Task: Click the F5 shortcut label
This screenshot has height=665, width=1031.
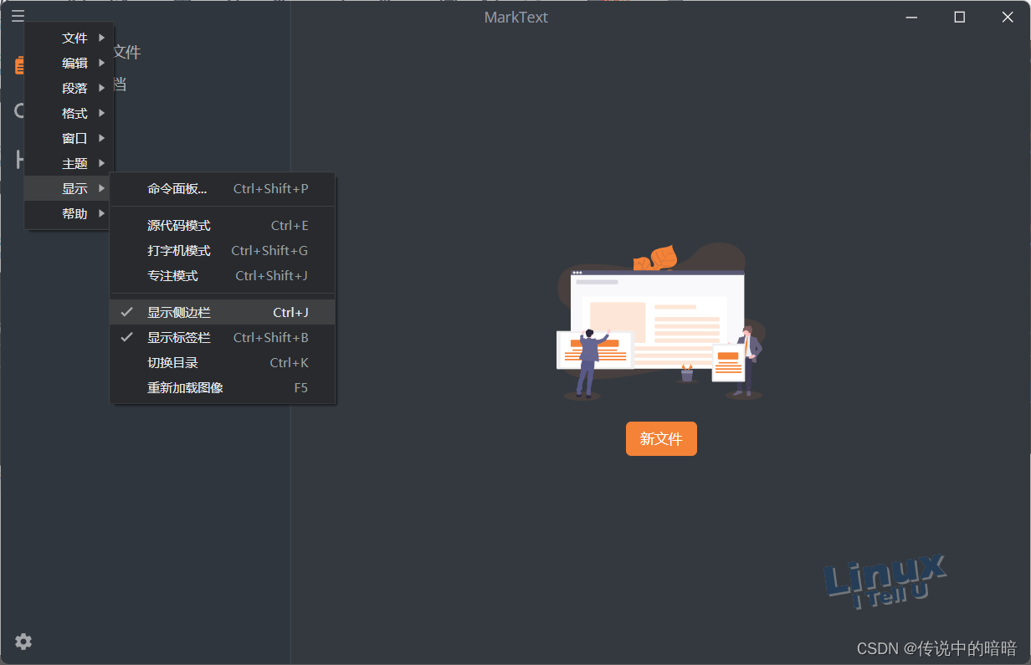Action: tap(300, 387)
